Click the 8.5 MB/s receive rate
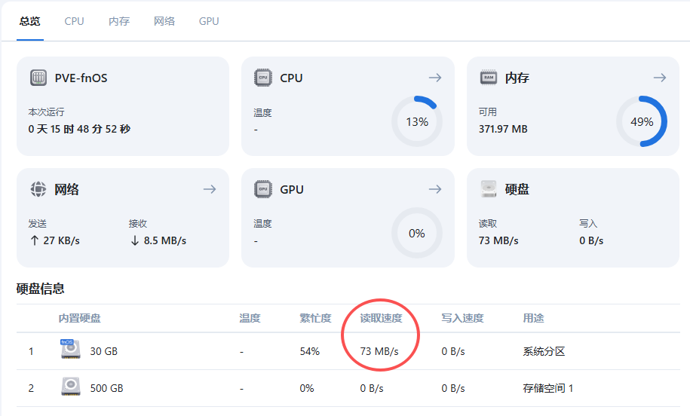Image resolution: width=690 pixels, height=416 pixels. (165, 240)
